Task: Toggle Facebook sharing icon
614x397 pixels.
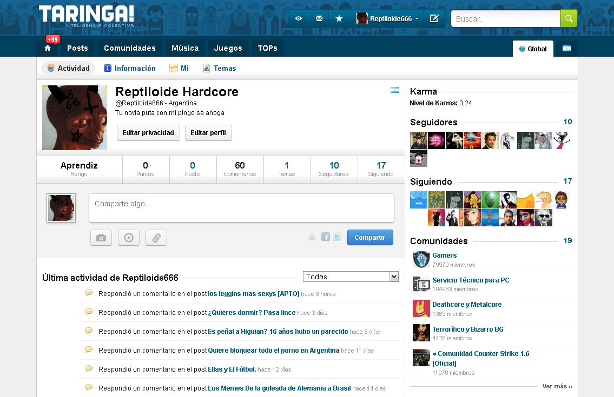Action: 326,237
